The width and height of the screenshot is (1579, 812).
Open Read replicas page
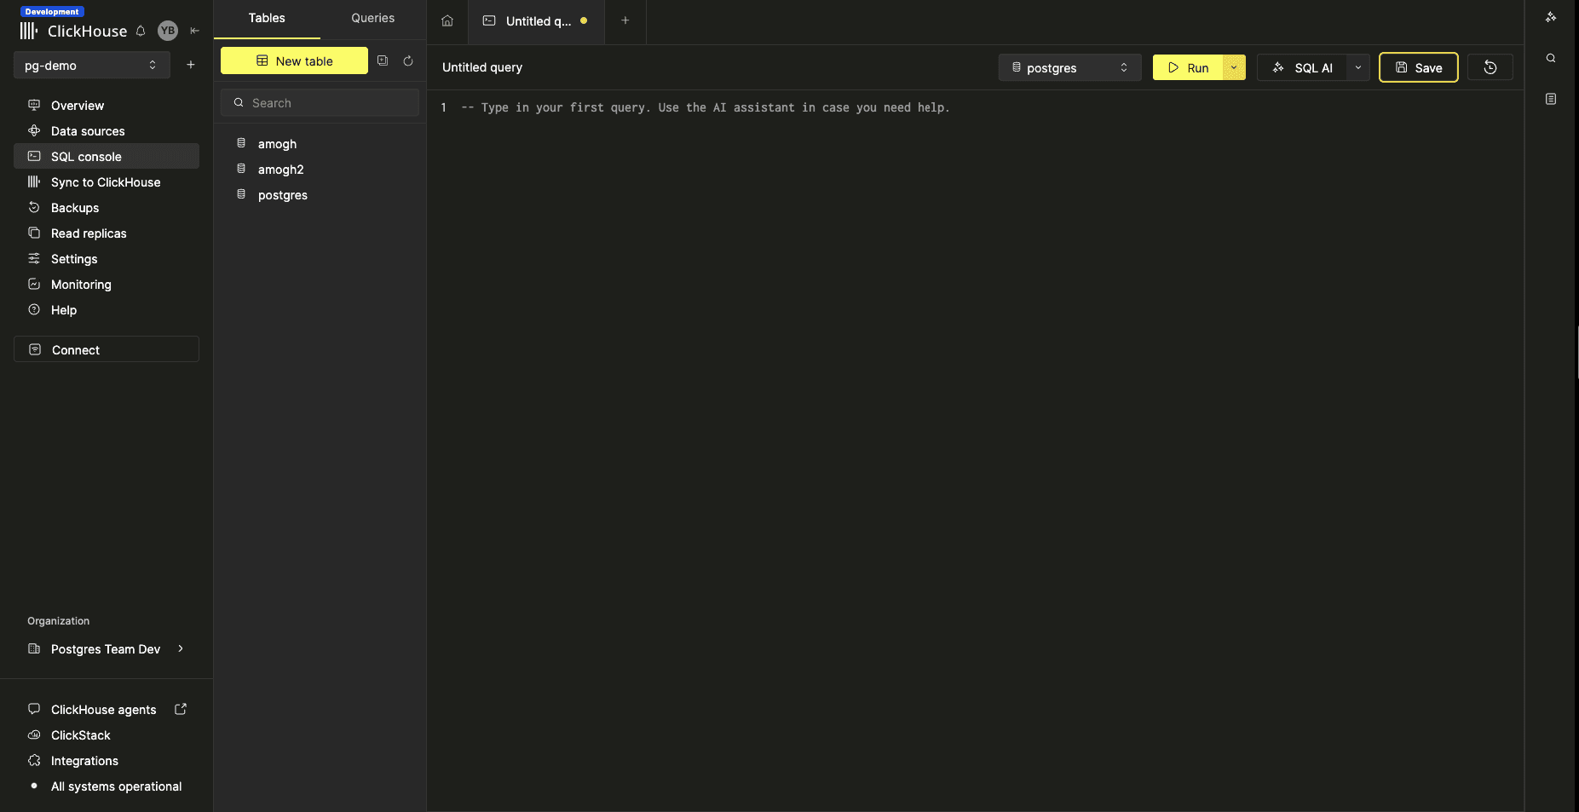tap(107, 233)
